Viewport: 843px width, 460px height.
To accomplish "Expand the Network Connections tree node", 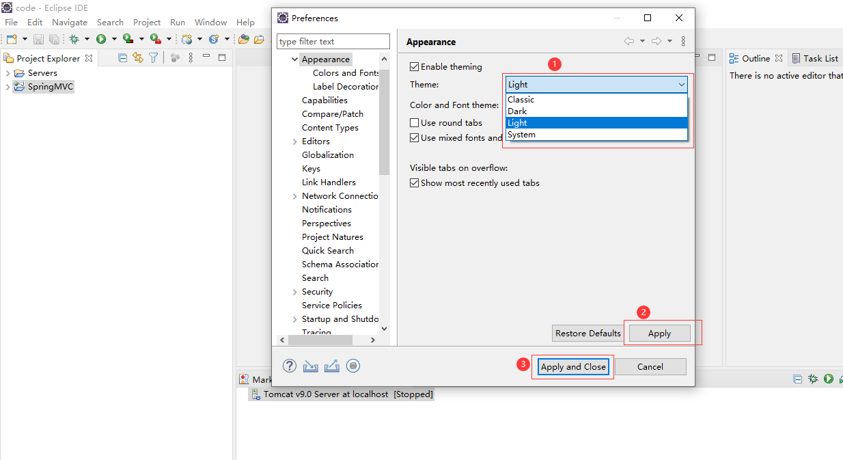I will pos(294,196).
